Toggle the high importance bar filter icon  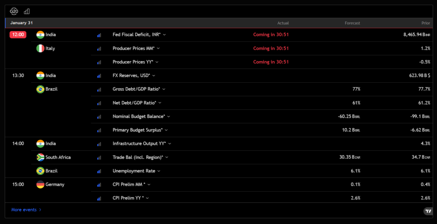(27, 11)
